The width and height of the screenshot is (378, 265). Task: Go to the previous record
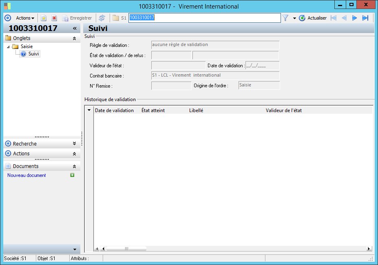tap(344, 18)
